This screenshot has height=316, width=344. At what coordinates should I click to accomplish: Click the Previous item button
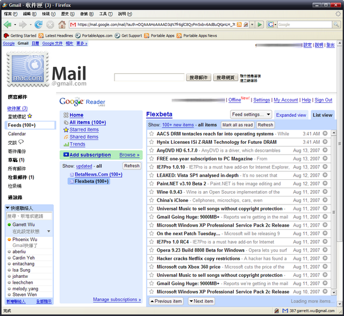[x=166, y=301]
